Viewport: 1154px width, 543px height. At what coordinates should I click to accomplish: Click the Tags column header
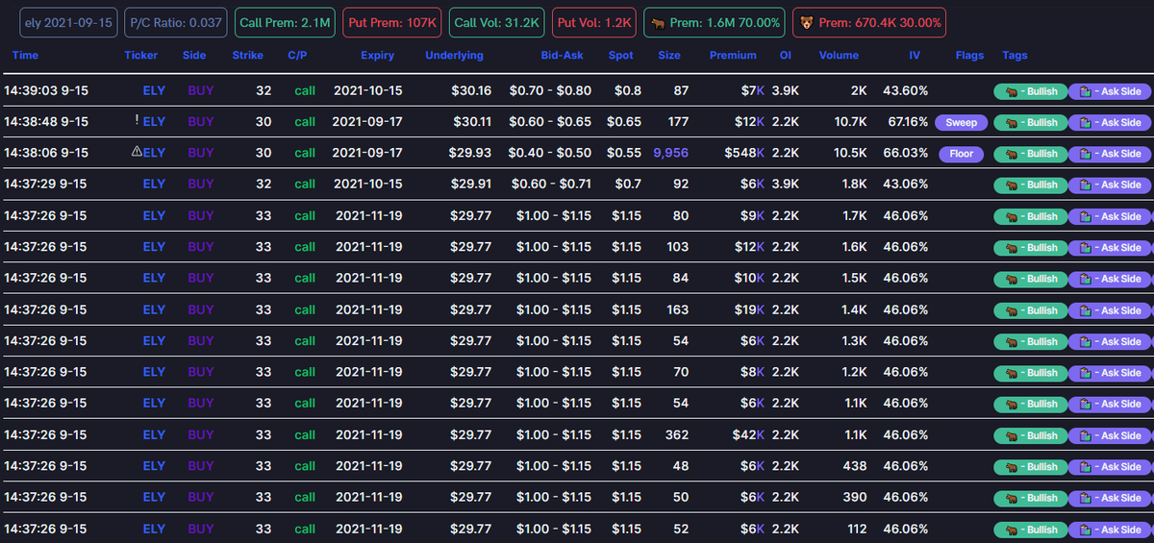[x=1015, y=56]
